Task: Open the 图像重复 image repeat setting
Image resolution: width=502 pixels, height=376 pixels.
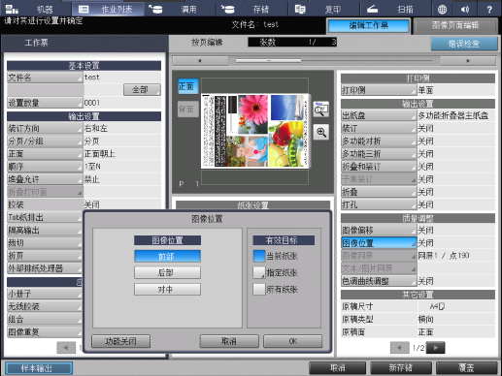Action: pyautogui.click(x=45, y=331)
